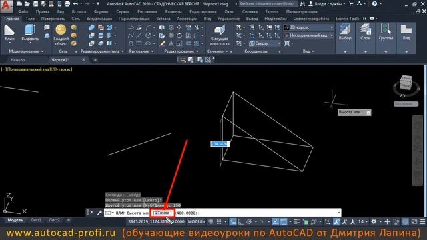Open the Размеры menu
Viewport: 427px width, 240px height.
pyautogui.click(x=173, y=12)
